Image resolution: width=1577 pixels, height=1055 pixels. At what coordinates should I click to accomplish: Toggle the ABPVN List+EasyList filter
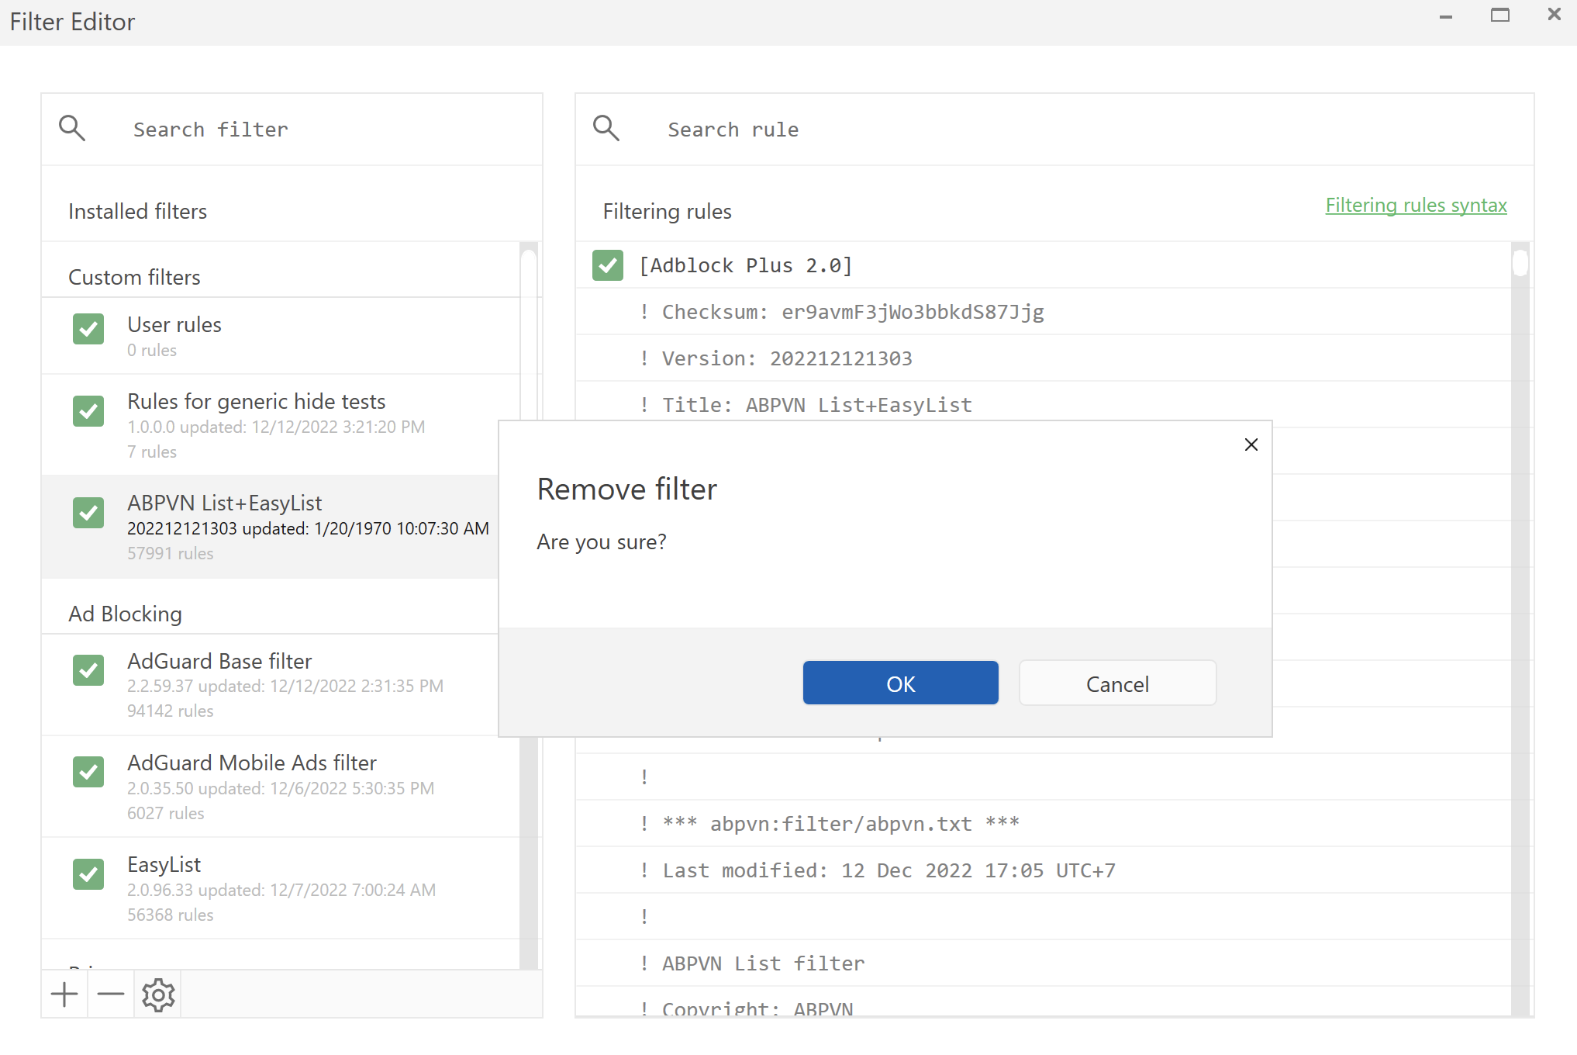88,513
